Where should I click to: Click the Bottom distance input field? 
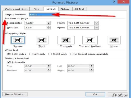pos(36,70)
